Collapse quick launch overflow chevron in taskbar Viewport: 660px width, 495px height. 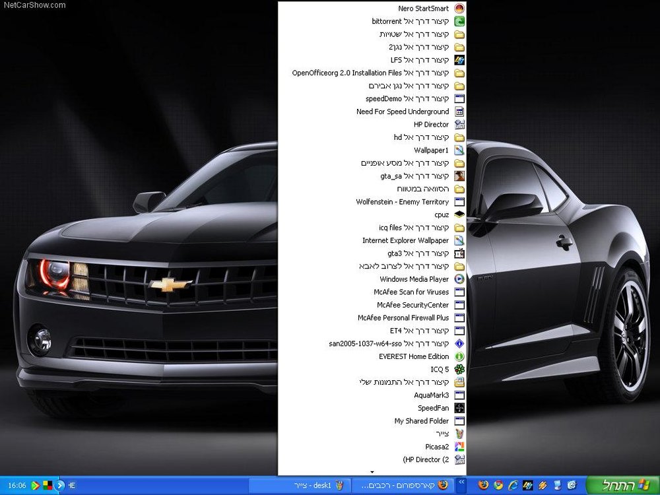461,482
